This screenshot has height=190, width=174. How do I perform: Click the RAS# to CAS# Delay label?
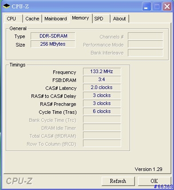pos(54,96)
